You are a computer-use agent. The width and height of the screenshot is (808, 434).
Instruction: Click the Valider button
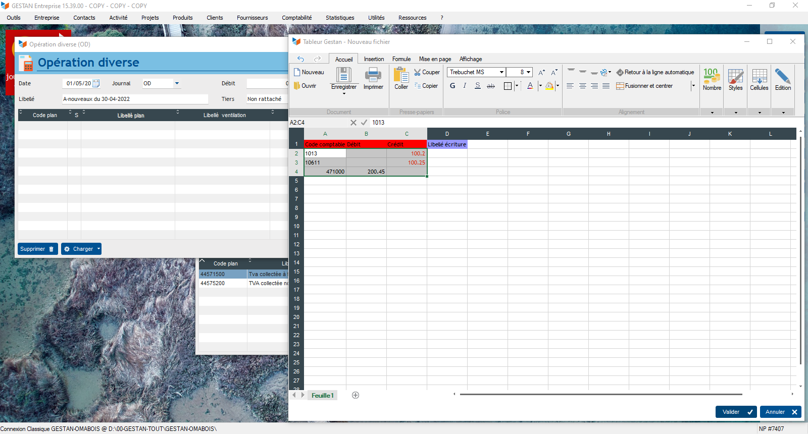tap(736, 412)
